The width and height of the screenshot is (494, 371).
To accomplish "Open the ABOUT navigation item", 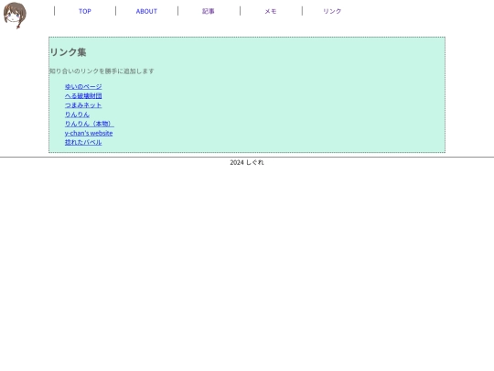I will (x=146, y=11).
